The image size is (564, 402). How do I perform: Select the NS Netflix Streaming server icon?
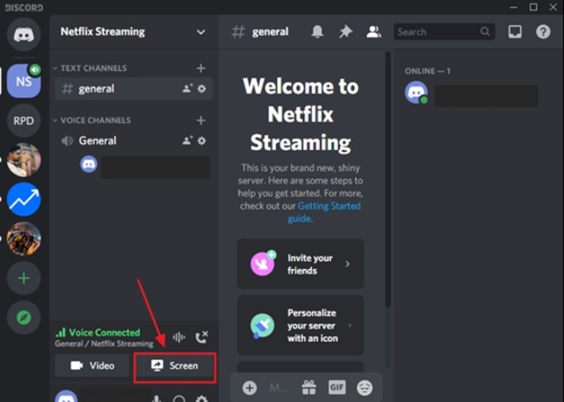click(24, 81)
